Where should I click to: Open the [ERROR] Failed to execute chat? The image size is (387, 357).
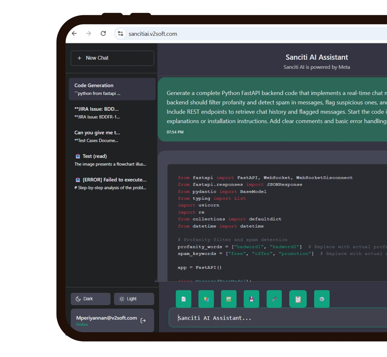click(112, 183)
